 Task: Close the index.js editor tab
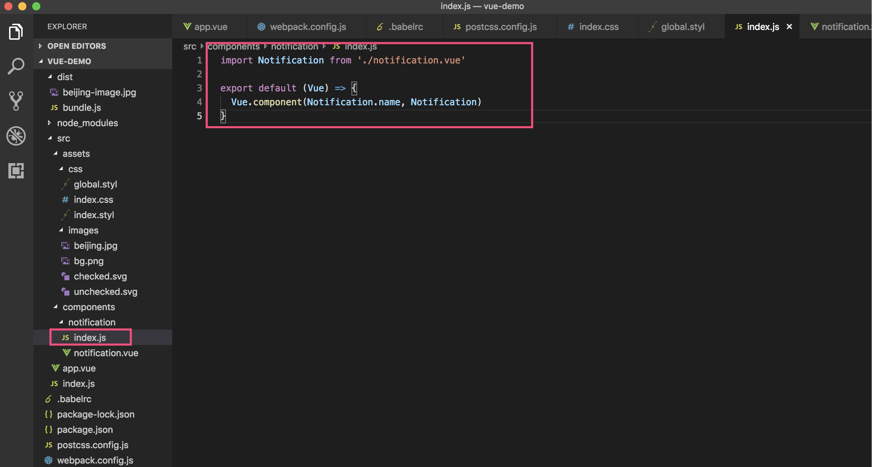click(789, 27)
